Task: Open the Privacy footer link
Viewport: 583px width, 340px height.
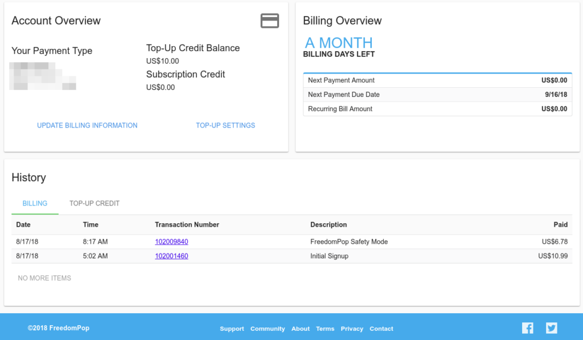Action: tap(352, 329)
